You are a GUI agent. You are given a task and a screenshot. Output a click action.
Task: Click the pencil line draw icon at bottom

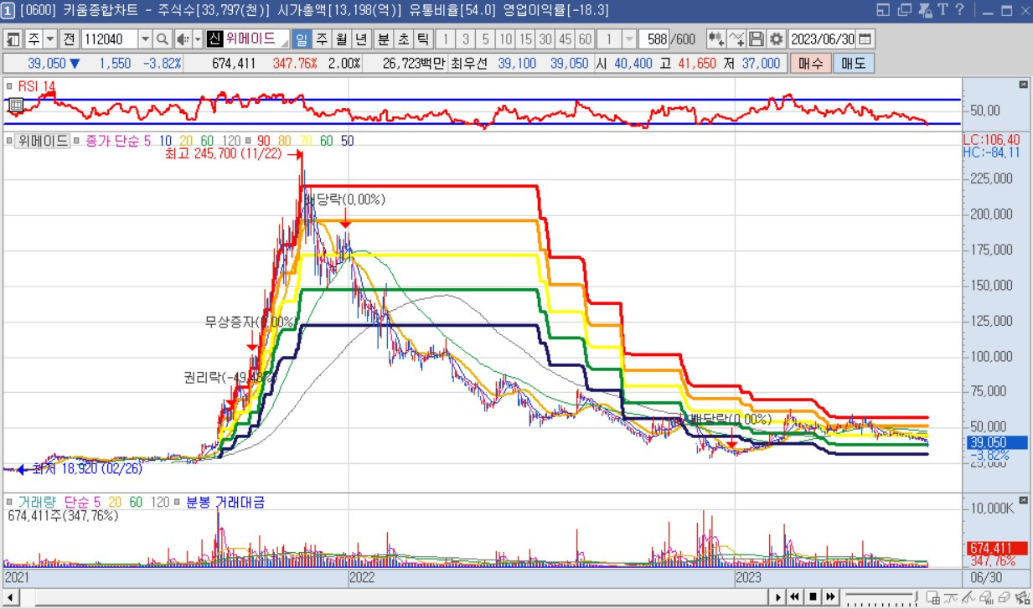pyautogui.click(x=968, y=597)
